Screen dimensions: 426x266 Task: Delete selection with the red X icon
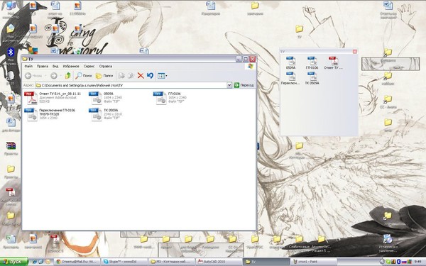141,76
